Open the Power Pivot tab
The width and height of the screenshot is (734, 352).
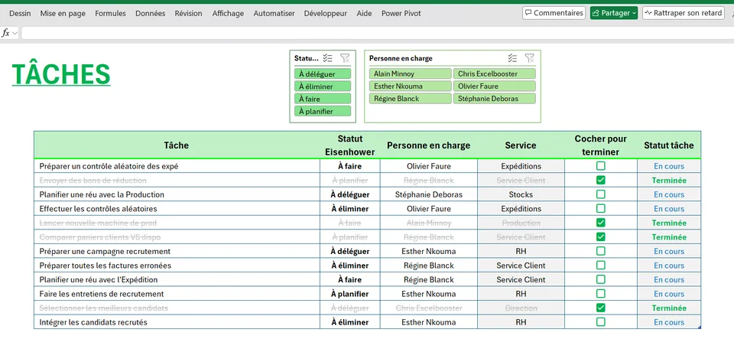coord(401,14)
